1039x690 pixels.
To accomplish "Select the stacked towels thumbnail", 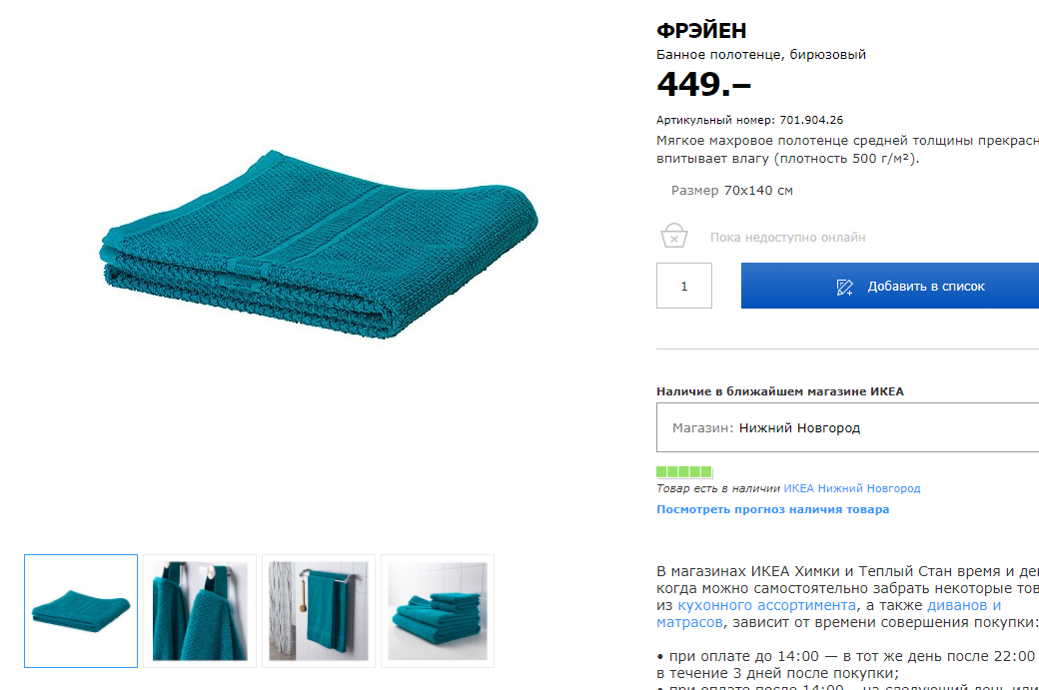I will point(438,610).
